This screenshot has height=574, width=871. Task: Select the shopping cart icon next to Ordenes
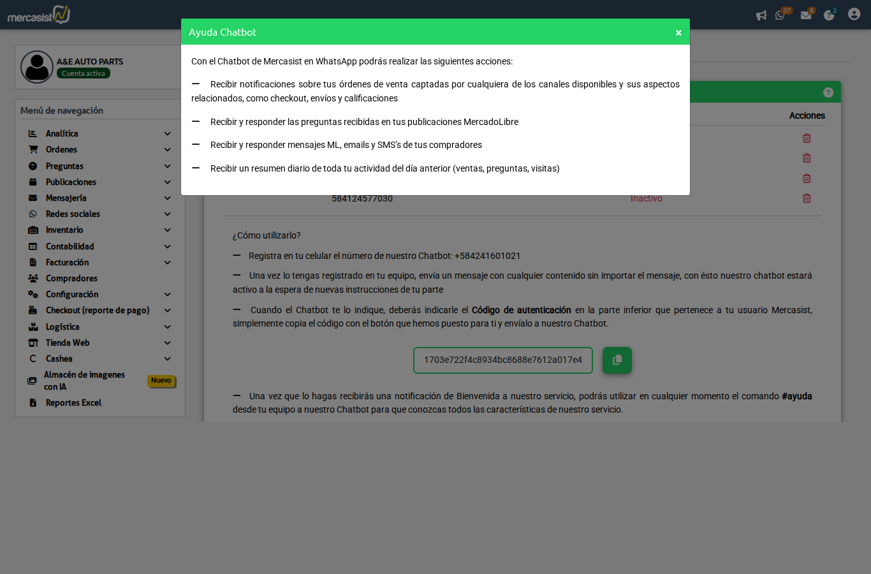click(33, 149)
